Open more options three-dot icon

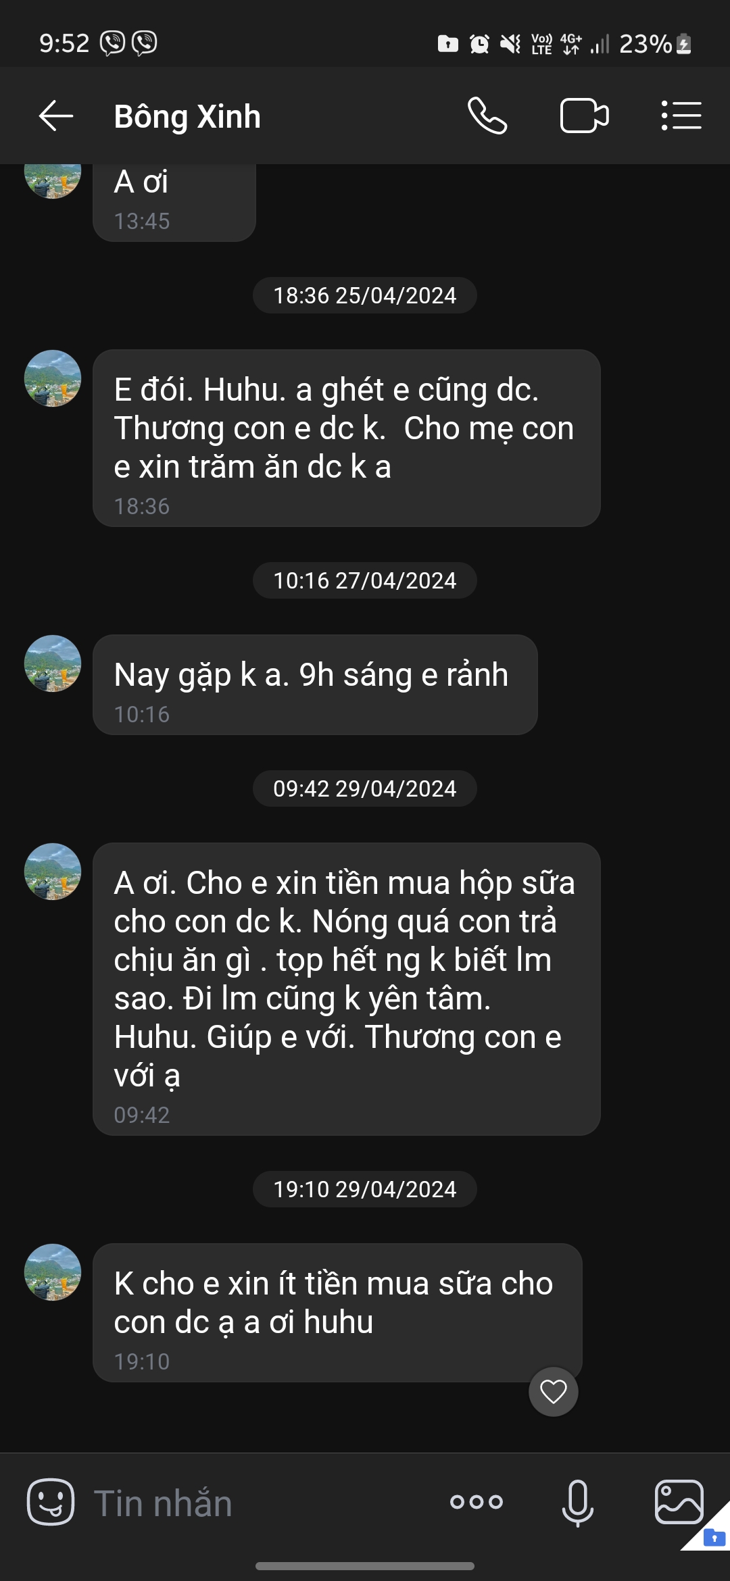pyautogui.click(x=477, y=1501)
